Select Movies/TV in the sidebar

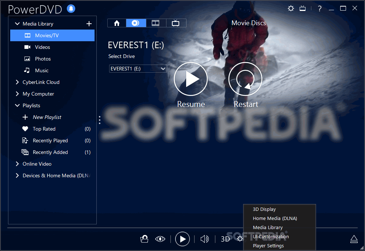[x=52, y=35]
